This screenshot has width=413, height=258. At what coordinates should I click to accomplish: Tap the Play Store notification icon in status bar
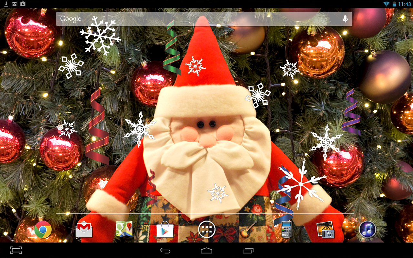point(23,4)
